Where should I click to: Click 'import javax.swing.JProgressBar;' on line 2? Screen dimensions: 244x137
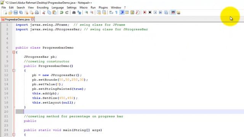tap(48, 29)
